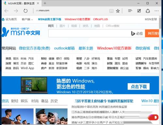Switch to the 时尚 news tab
This screenshot has height=125, width=163.
click(x=35, y=101)
